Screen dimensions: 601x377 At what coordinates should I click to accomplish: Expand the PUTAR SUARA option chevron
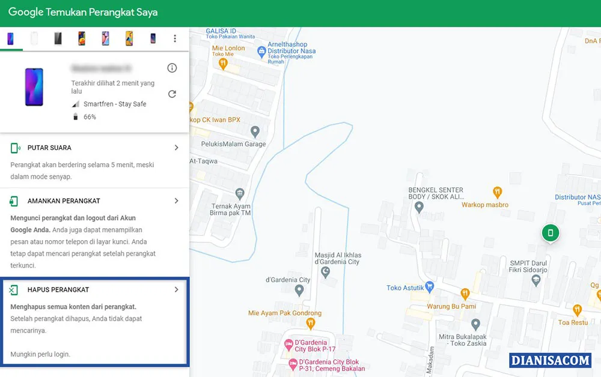pos(175,147)
